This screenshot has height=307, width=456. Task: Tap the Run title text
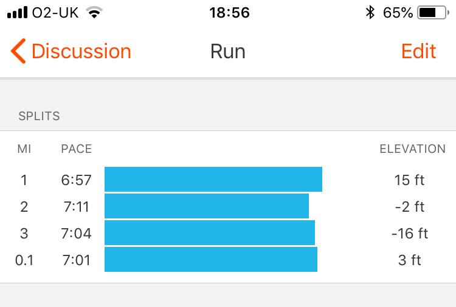228,52
